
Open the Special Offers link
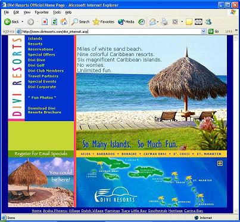coord(41,55)
